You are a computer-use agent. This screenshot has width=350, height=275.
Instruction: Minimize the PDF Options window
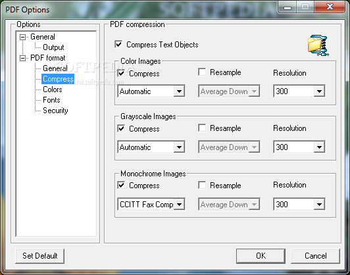point(287,7)
